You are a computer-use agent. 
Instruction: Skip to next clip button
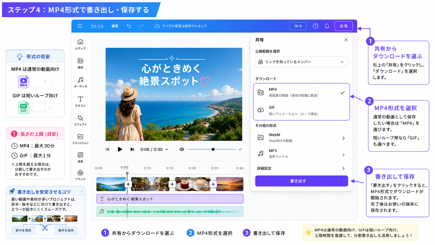tap(132, 149)
